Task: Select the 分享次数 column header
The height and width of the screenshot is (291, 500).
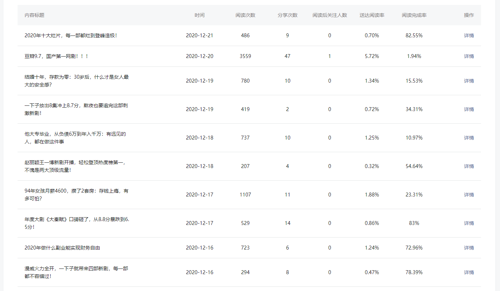Action: (x=288, y=15)
